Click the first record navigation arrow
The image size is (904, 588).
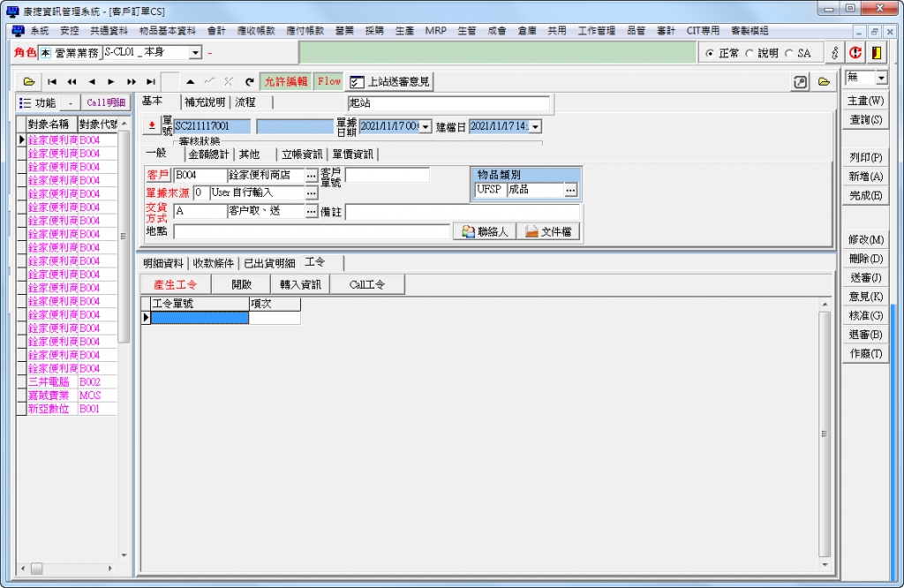point(52,81)
